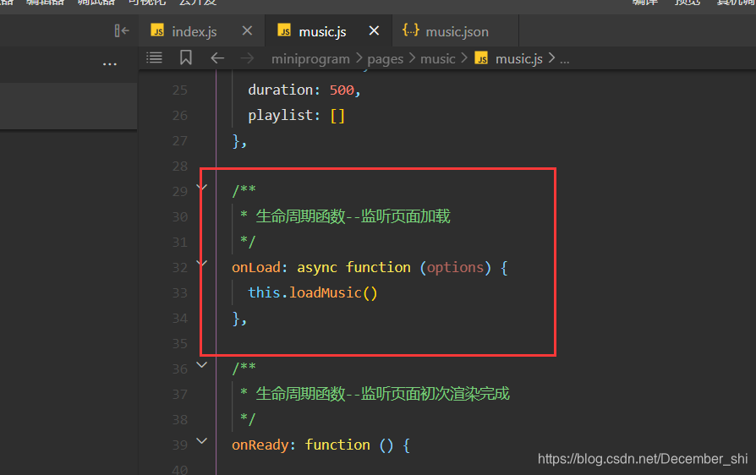The width and height of the screenshot is (756, 475).
Task: Collapse comment block at line 36
Action: click(x=202, y=364)
